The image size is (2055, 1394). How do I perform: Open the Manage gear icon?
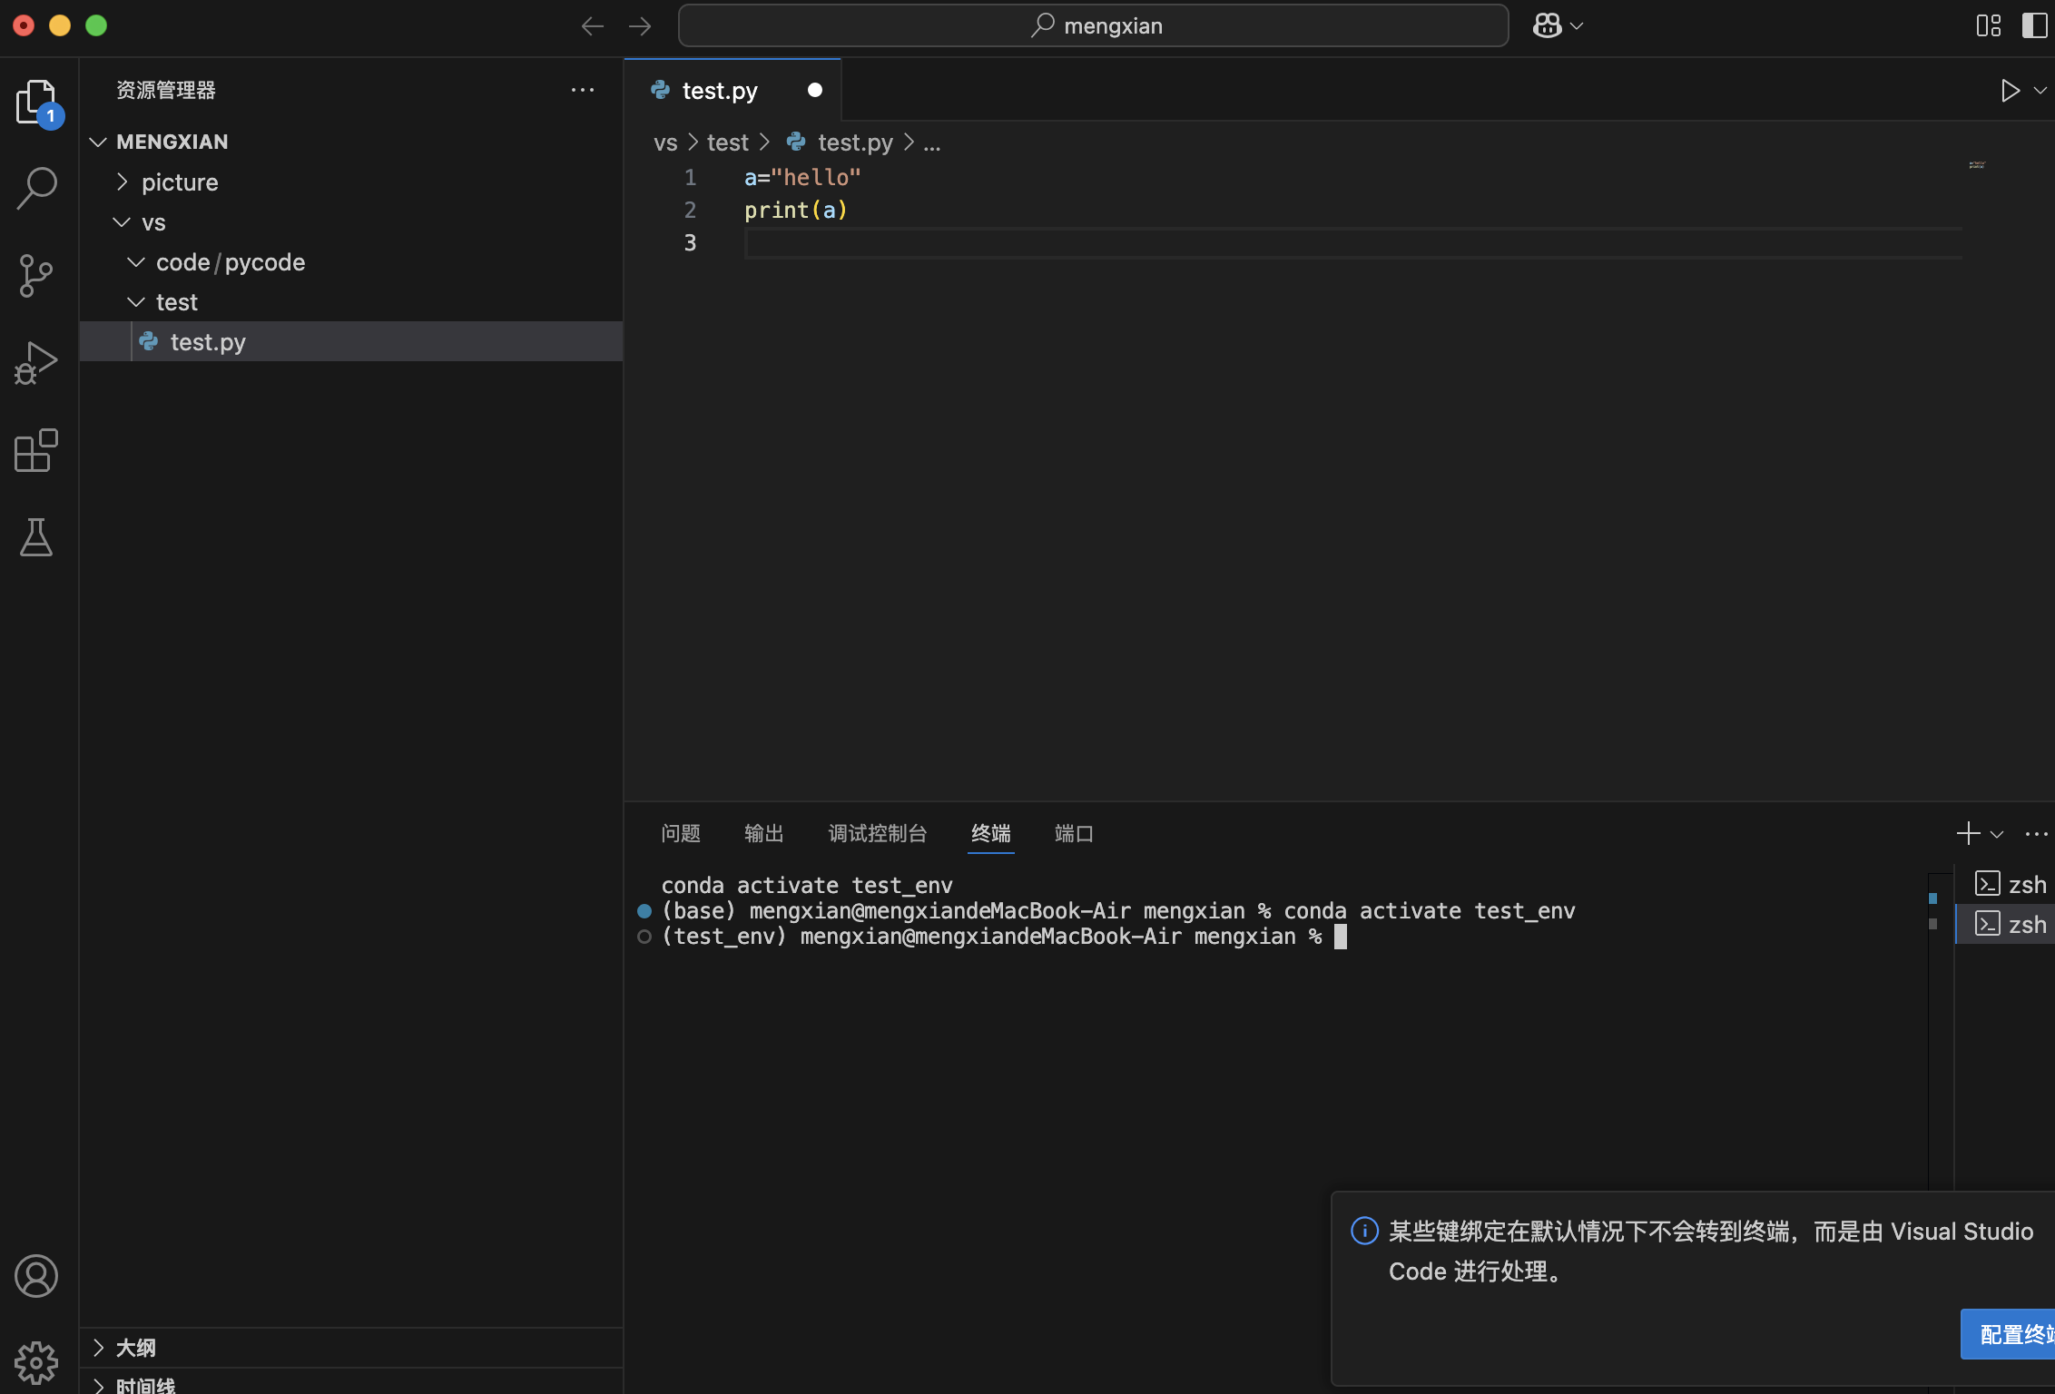tap(36, 1361)
